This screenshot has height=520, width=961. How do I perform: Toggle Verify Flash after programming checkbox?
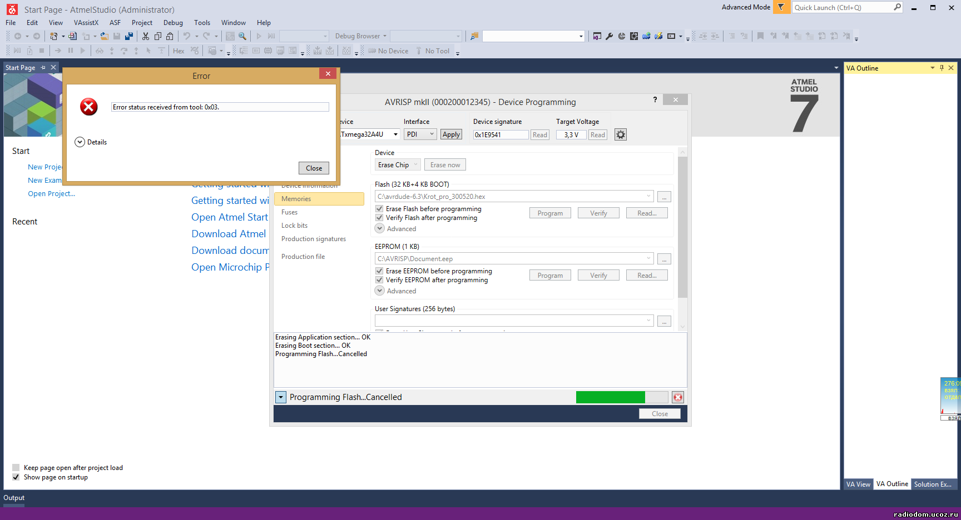tap(379, 218)
